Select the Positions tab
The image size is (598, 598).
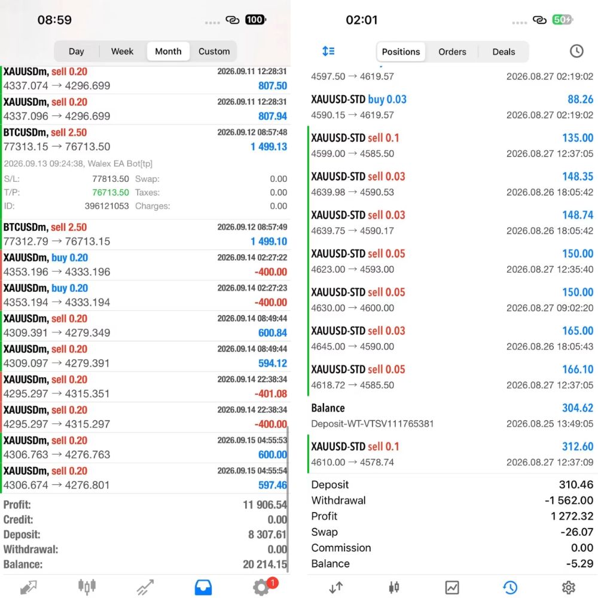tap(401, 52)
